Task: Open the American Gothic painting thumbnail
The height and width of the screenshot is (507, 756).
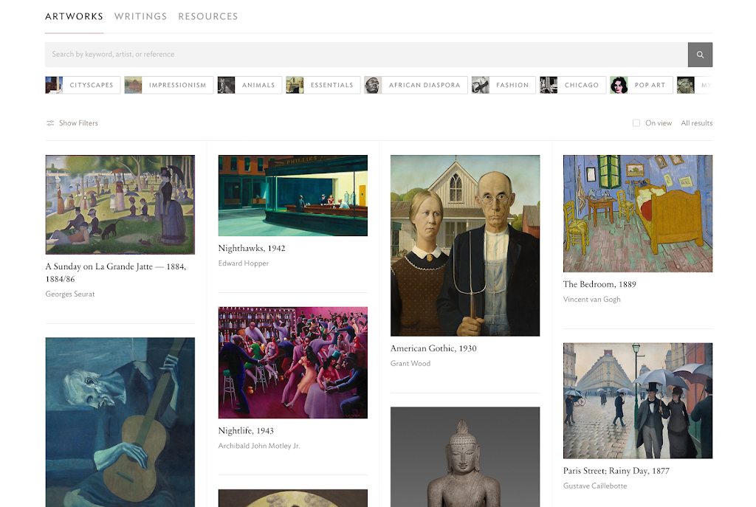Action: tap(465, 245)
